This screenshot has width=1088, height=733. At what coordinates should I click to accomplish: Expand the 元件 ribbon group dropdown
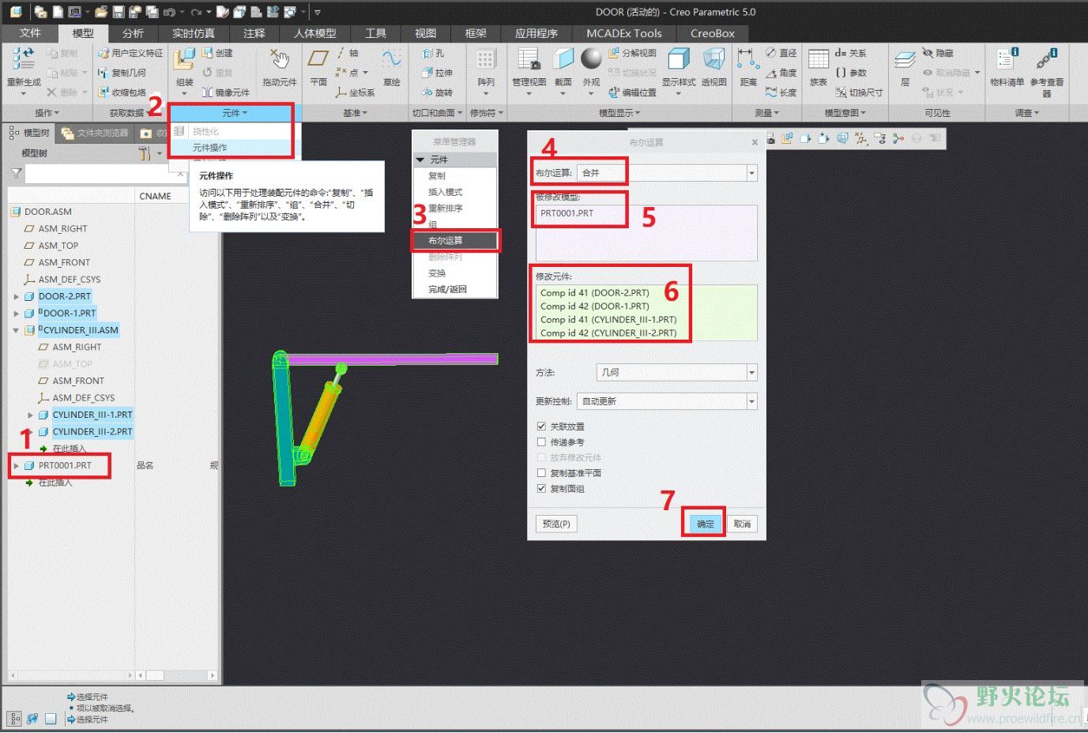[234, 113]
